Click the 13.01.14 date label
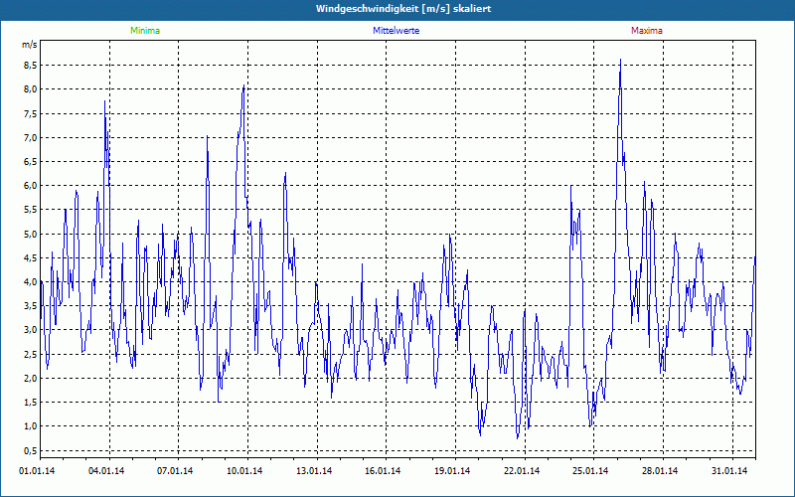The image size is (795, 497). click(x=314, y=471)
